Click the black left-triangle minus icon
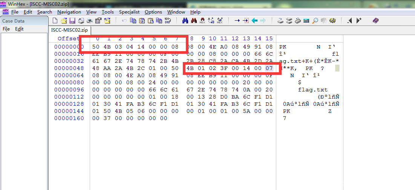Viewport: 415px width, 190px height. coord(350,21)
